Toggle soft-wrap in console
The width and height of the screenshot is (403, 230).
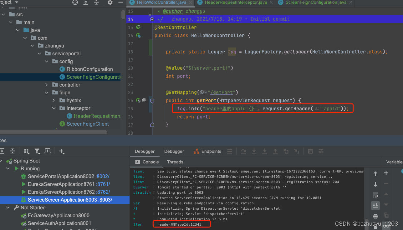coord(375,195)
